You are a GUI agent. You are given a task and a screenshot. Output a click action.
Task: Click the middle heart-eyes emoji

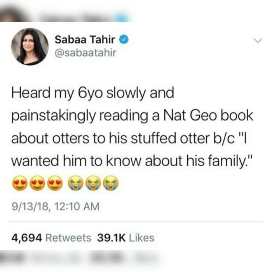click(37, 183)
